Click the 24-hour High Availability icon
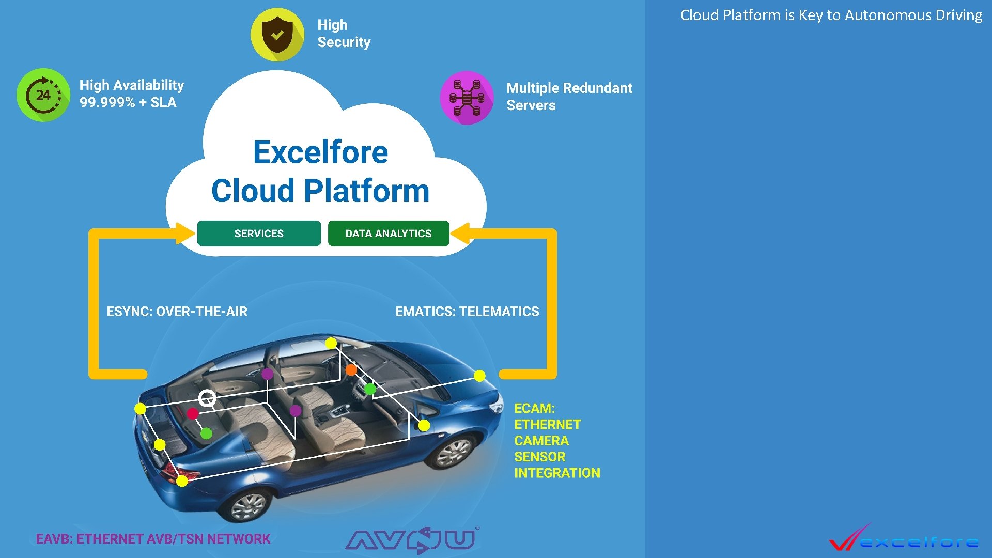Screen dimensions: 992x558 (43, 95)
